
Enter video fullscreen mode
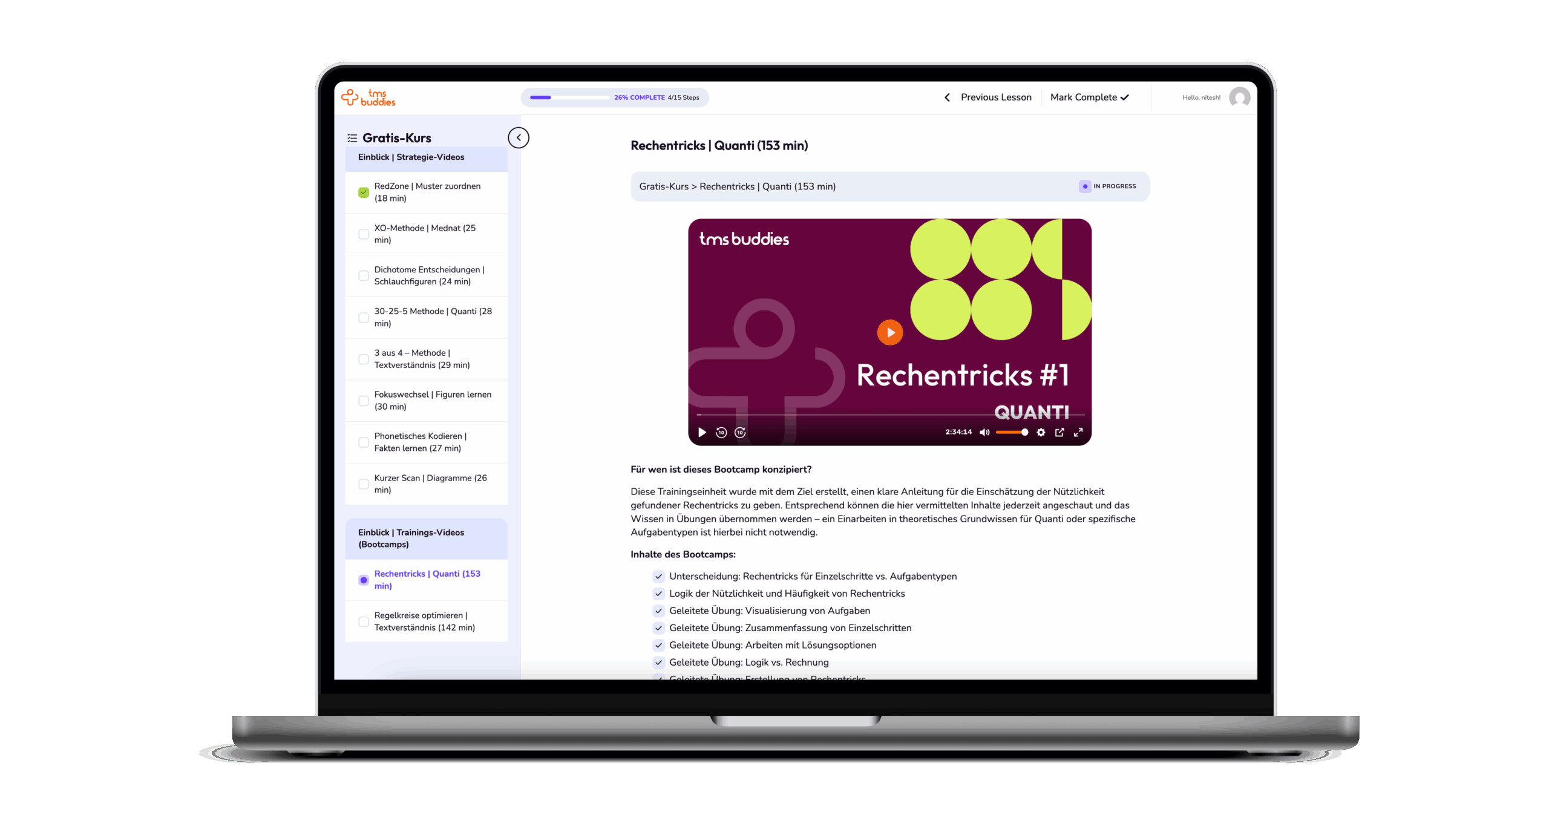1078,432
